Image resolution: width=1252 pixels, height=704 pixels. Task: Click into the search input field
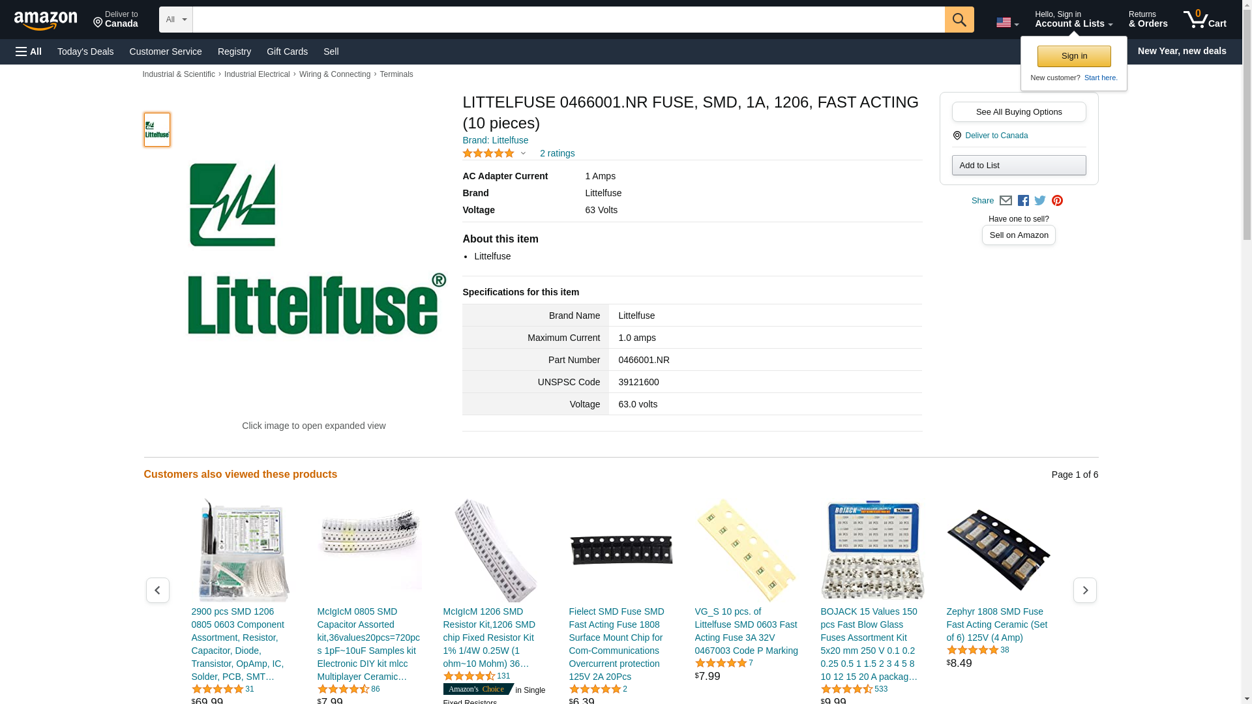click(x=569, y=20)
